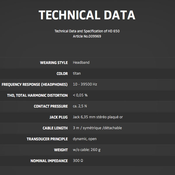Click the COLOR label
This screenshot has height=175, width=175.
coord(62,74)
